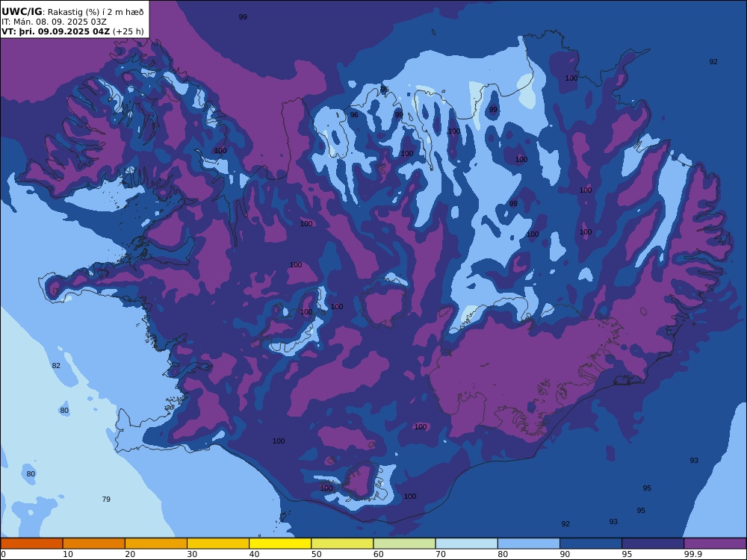Image resolution: width=747 pixels, height=560 pixels.
Task: Click the '82' humidity value on the map
Action: pos(56,366)
